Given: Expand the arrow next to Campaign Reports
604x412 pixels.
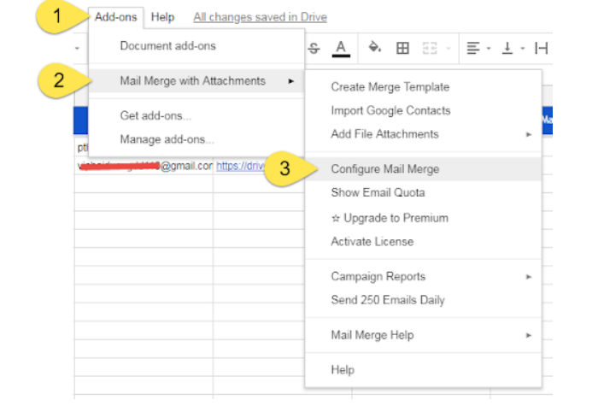Looking at the screenshot, I should [x=529, y=277].
